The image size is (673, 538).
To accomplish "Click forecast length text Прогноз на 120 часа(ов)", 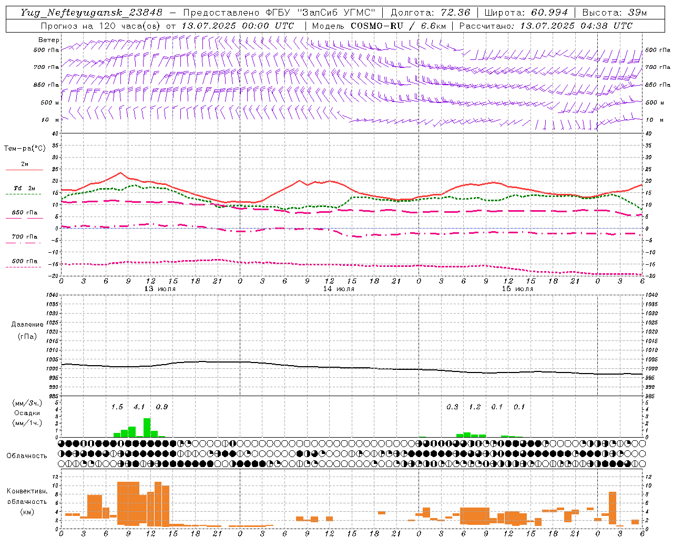I will [101, 26].
